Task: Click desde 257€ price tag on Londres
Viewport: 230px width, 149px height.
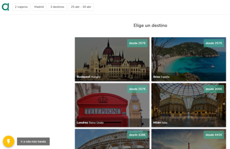Action: [137, 89]
